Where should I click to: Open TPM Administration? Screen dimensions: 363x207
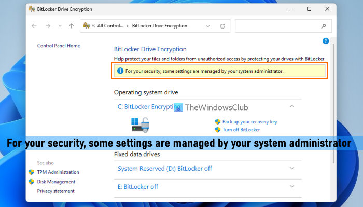point(58,172)
